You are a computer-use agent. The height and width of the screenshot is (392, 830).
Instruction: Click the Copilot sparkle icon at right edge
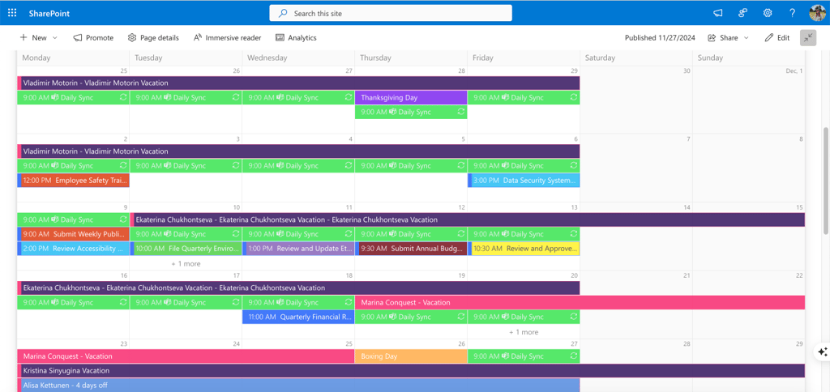822,352
